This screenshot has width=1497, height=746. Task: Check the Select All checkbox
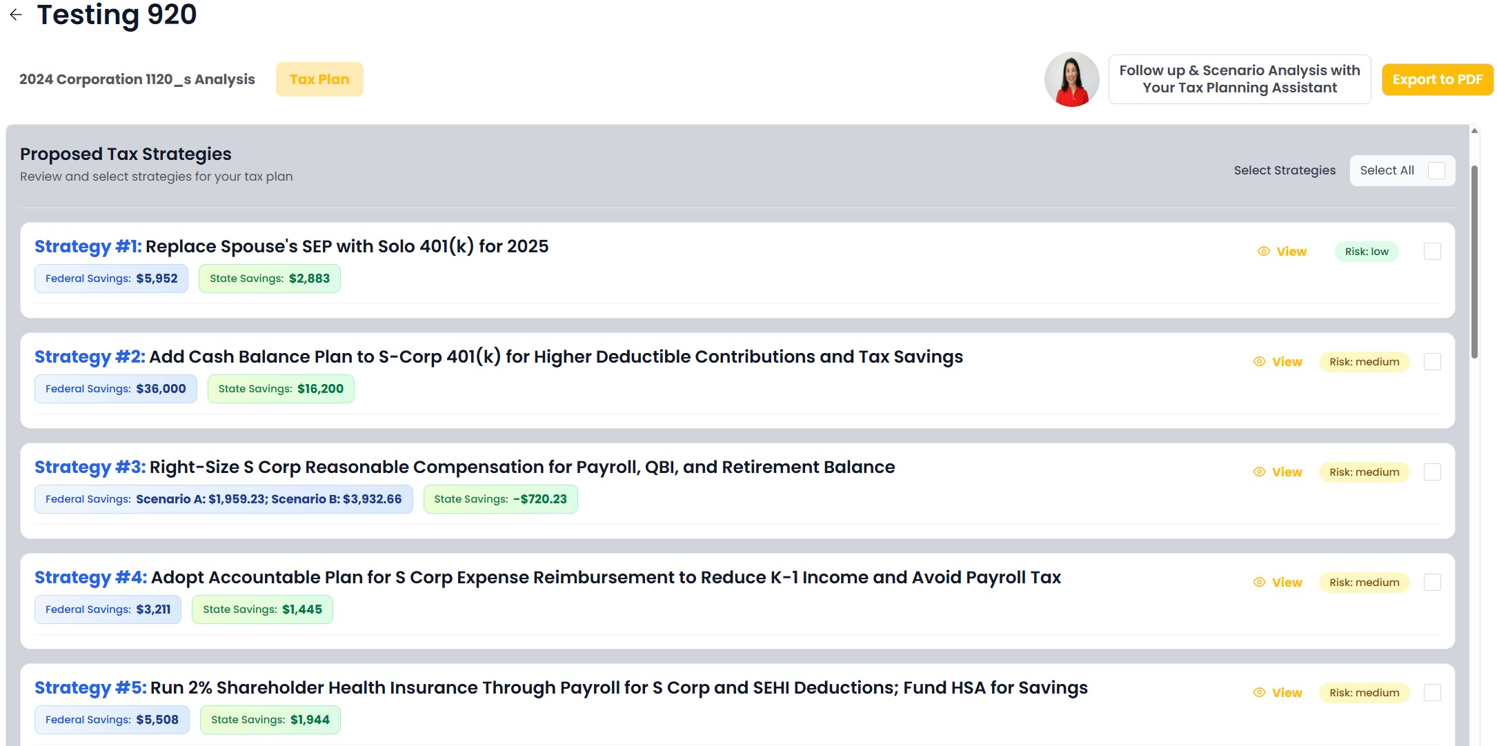click(x=1436, y=170)
